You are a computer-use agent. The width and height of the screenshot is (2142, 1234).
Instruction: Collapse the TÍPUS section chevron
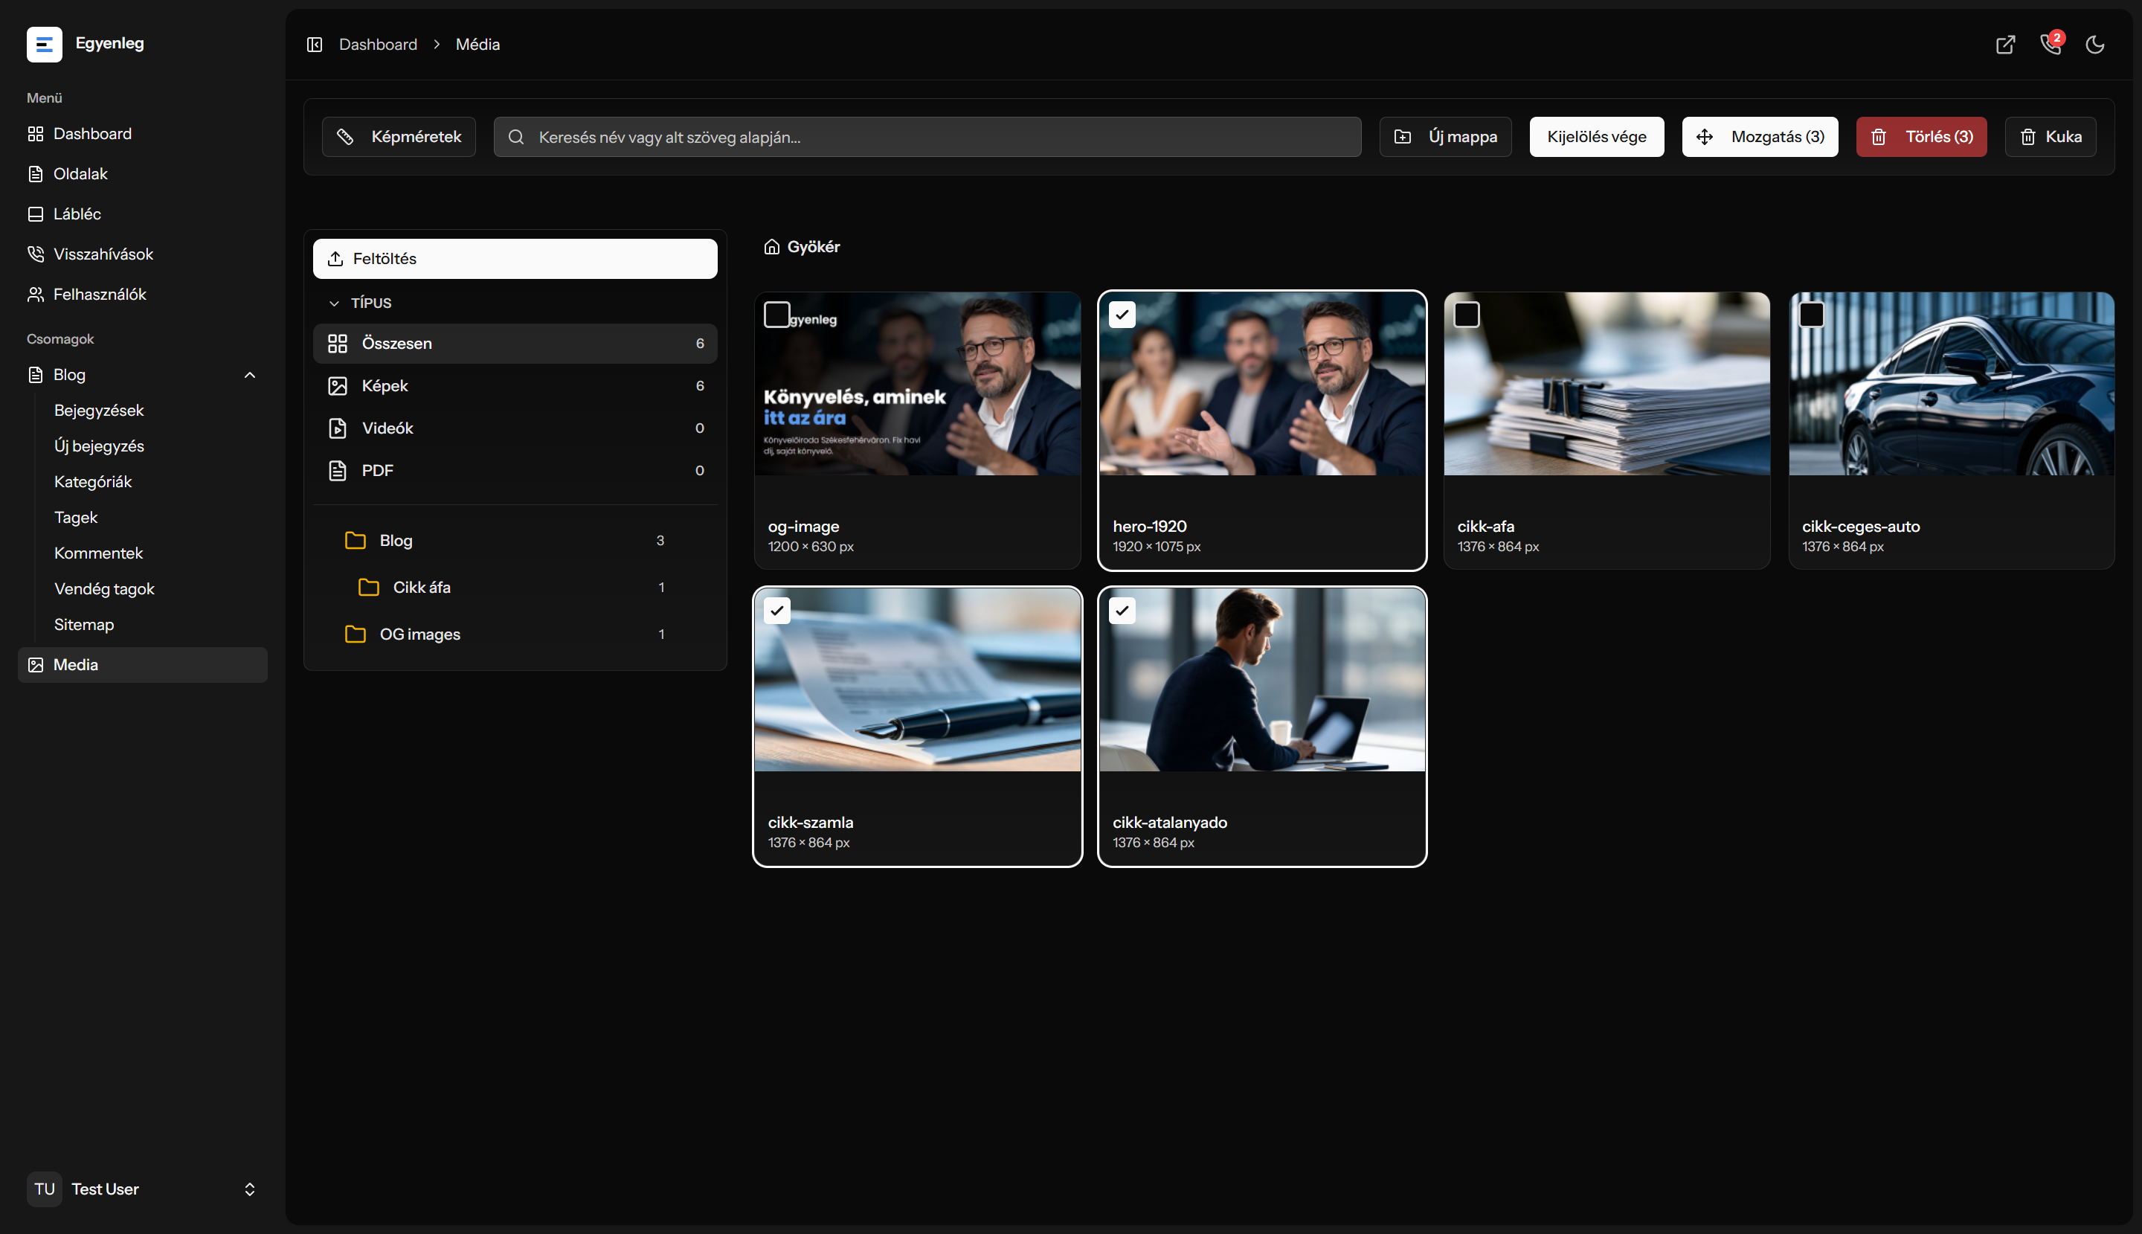(x=334, y=303)
